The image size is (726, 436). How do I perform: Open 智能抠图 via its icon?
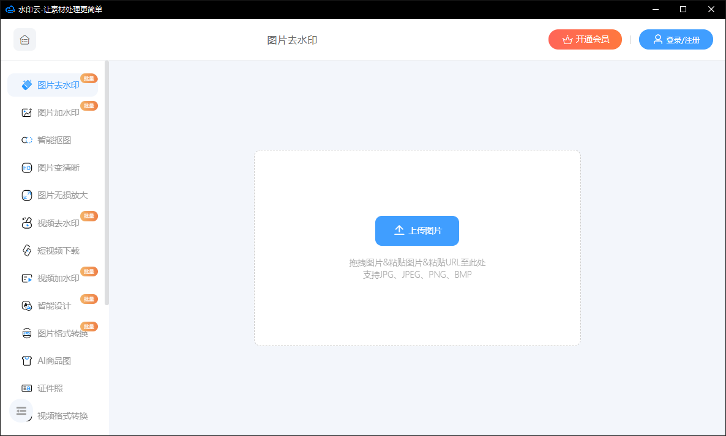27,140
